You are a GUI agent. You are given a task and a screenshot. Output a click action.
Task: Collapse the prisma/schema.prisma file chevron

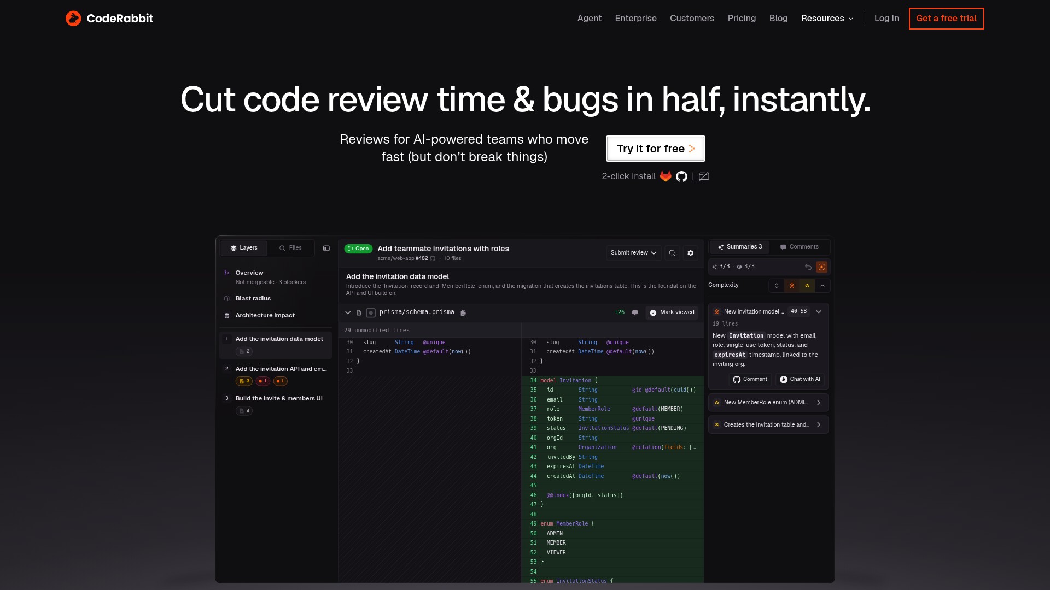tap(348, 312)
